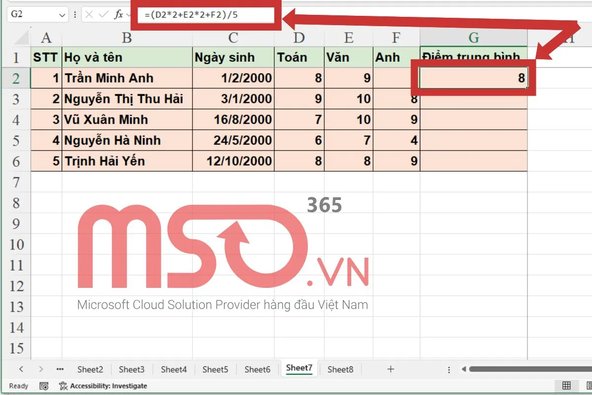Click the Ready indicator in the status bar
Screen dimensions: 592x395
pyautogui.click(x=18, y=386)
